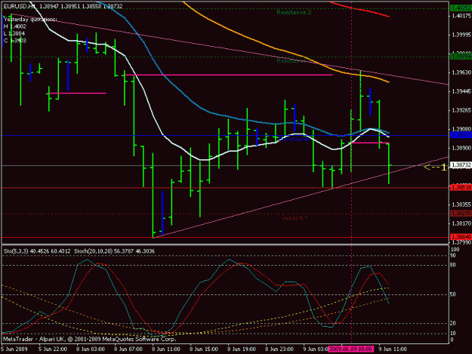Select the 'L 1.3804' yesterday low text
472x354 pixels.
click(14, 33)
